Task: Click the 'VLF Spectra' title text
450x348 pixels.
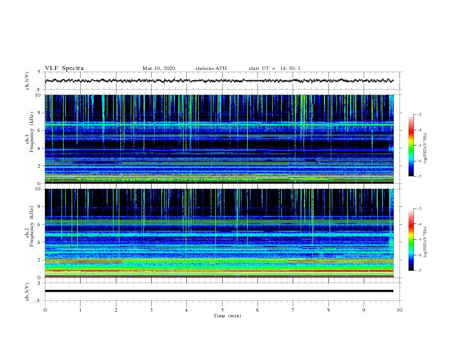Action: coord(64,68)
